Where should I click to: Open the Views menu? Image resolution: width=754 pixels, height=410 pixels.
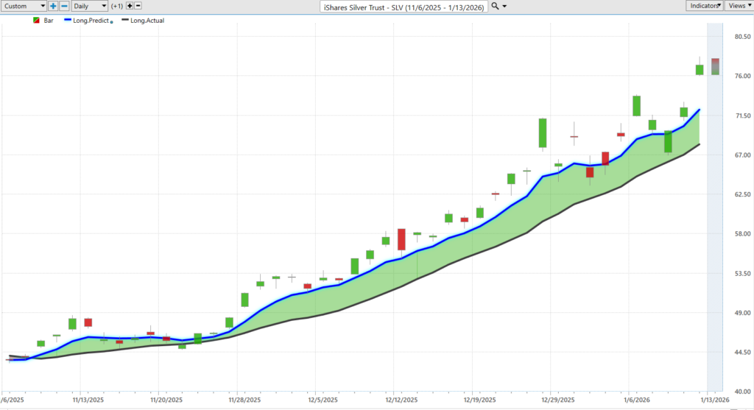click(x=739, y=6)
